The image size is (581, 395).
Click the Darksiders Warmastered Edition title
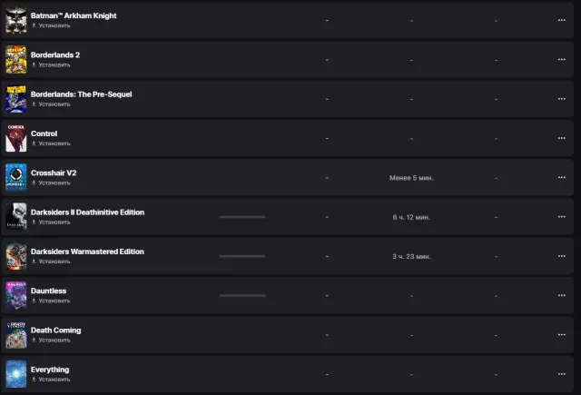tap(87, 252)
